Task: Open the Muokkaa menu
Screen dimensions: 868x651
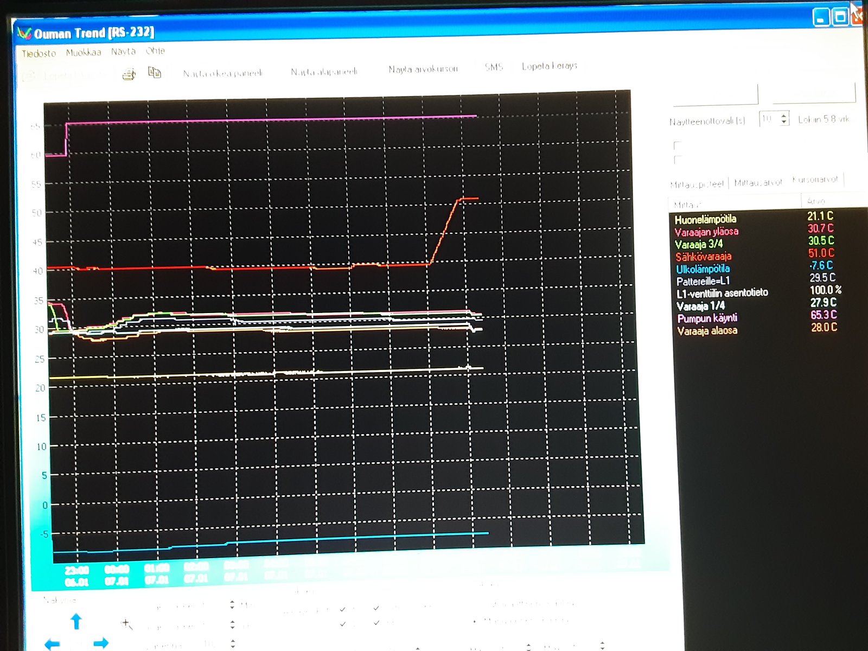Action: tap(84, 53)
